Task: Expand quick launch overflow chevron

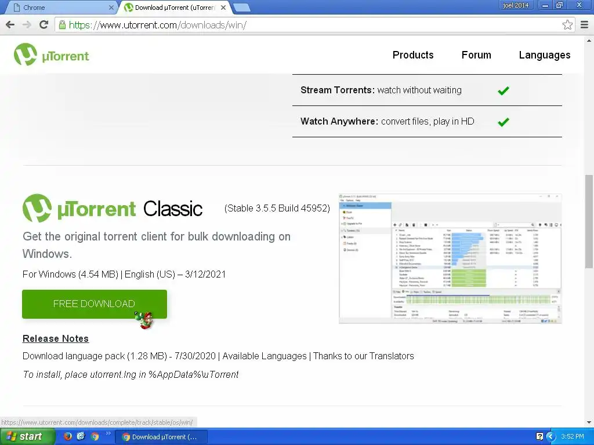Action: point(108,433)
